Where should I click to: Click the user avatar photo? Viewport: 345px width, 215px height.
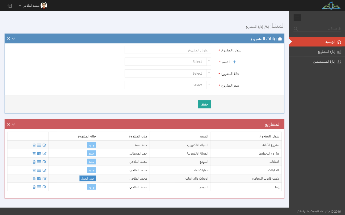click(x=44, y=5)
